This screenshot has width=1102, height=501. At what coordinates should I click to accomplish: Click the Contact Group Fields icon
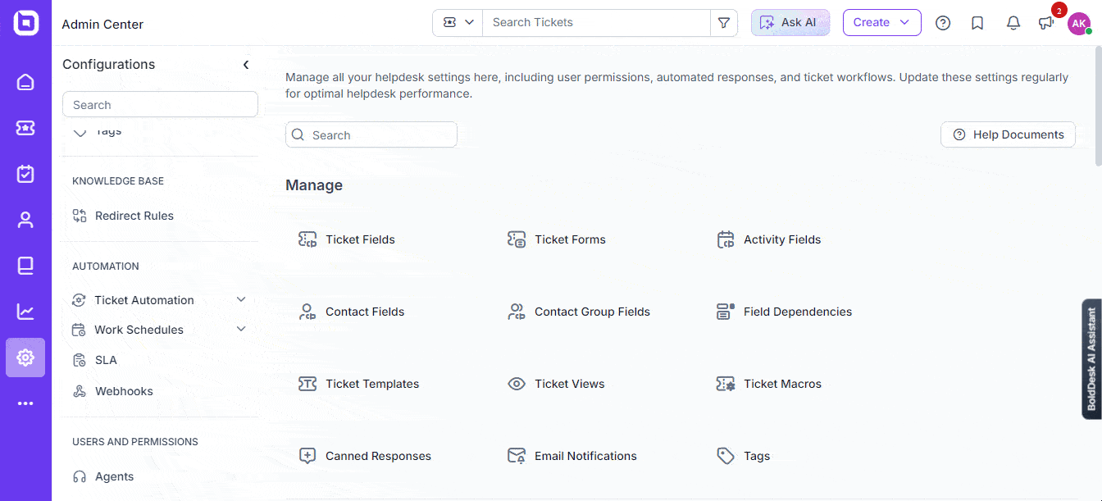pos(517,312)
